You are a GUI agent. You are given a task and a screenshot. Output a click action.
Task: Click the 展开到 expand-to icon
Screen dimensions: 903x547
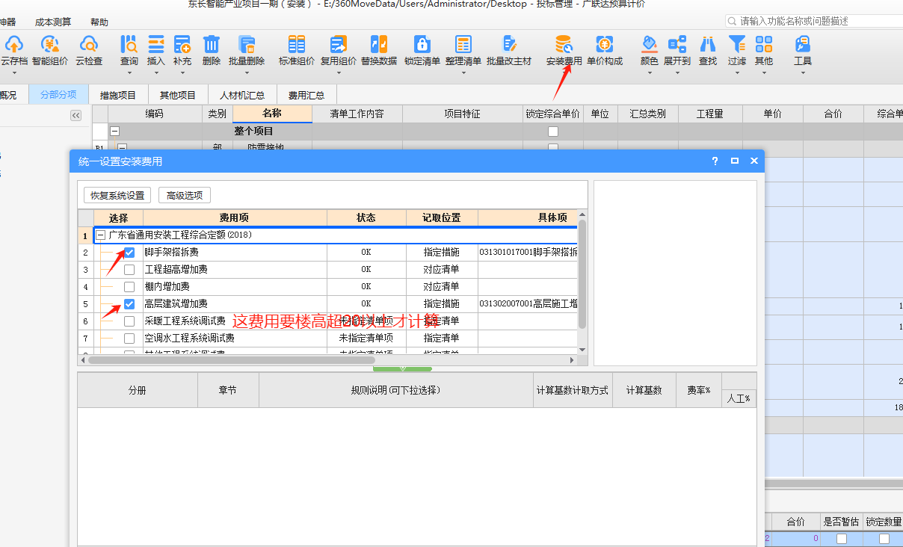677,44
